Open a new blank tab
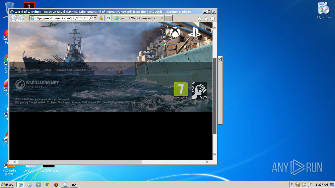Viewport: 335px width, 188px height. (169, 18)
